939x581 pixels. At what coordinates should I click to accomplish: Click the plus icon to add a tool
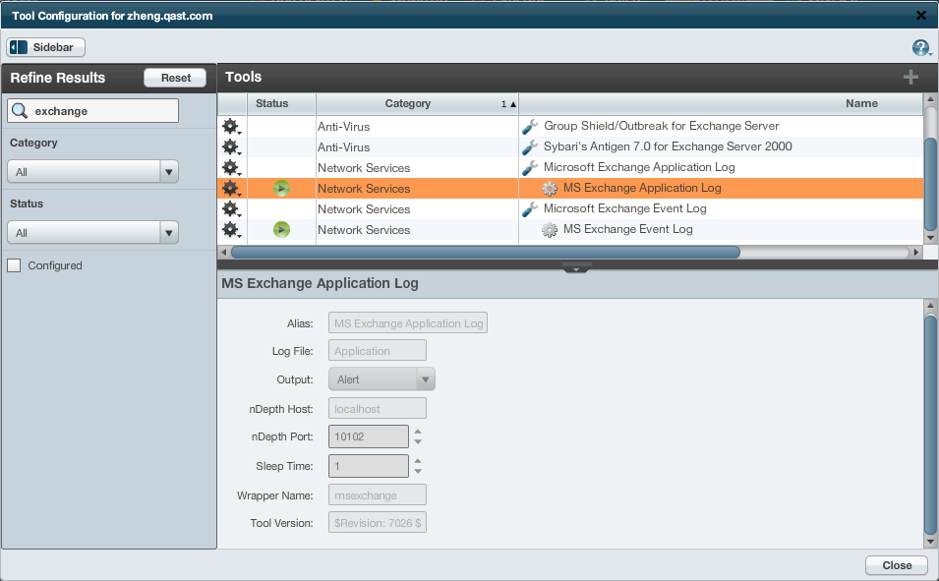910,78
